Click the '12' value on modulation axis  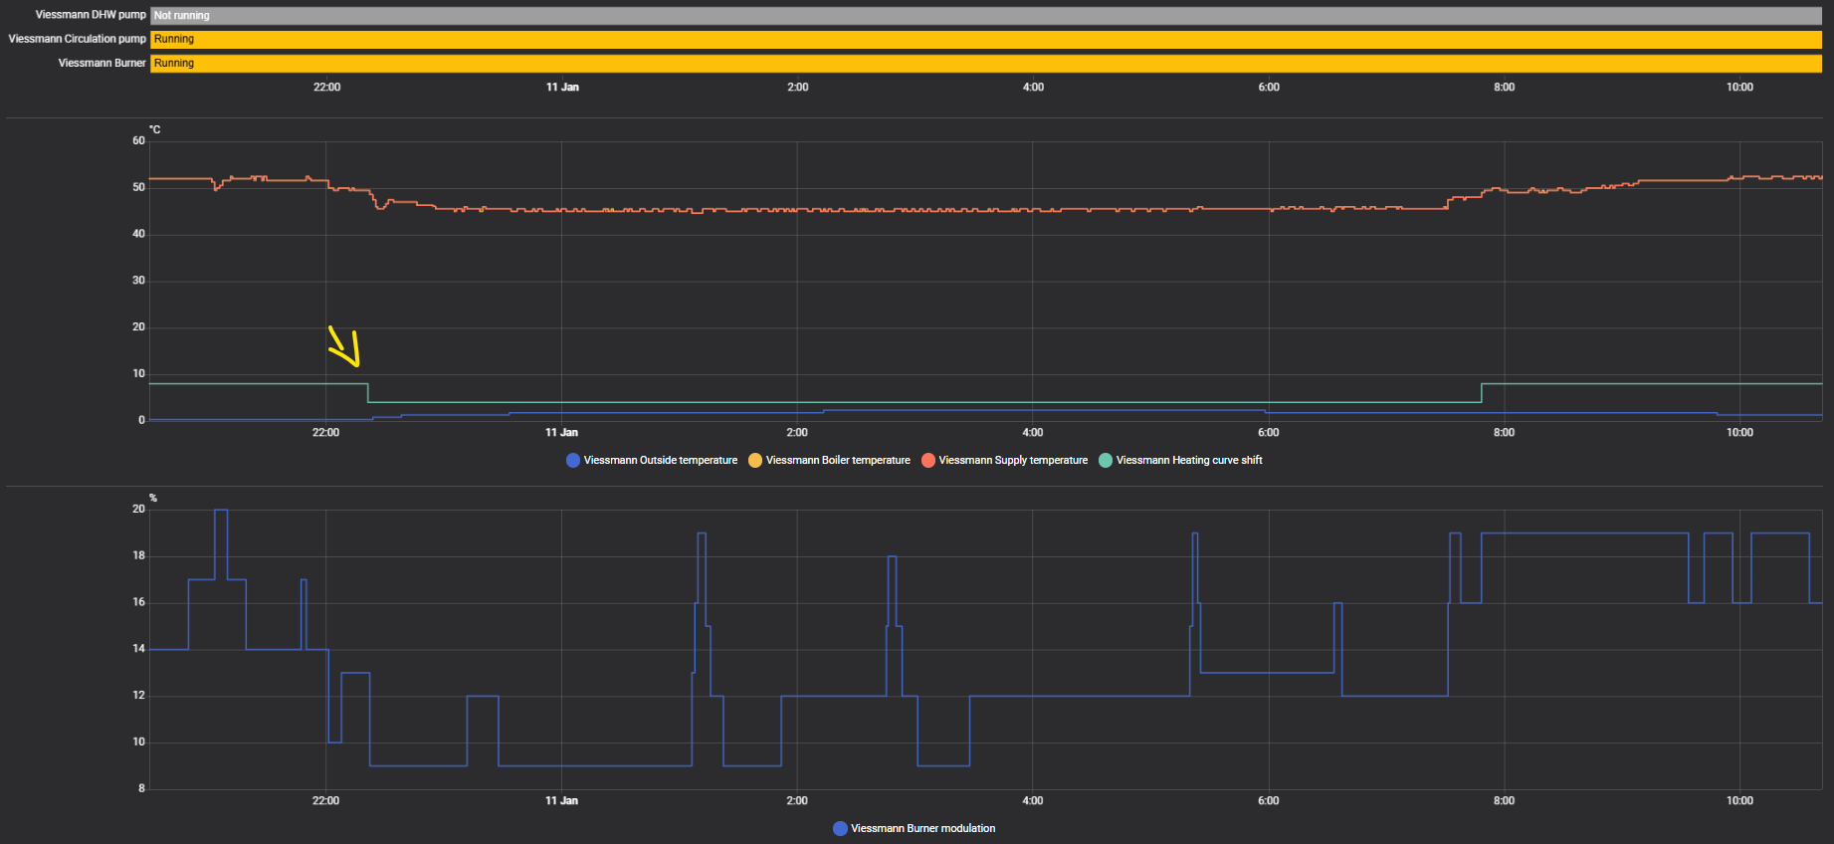[138, 696]
